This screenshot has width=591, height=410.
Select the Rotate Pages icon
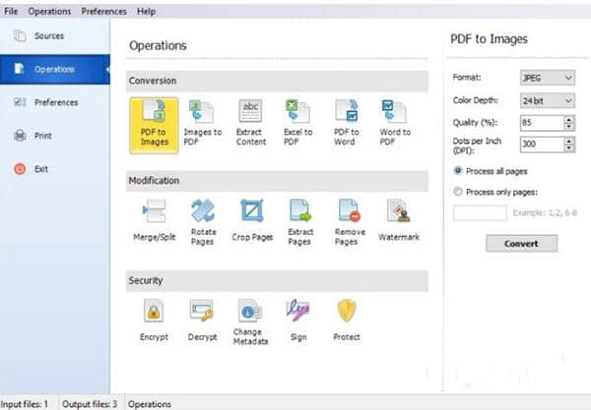click(x=202, y=221)
